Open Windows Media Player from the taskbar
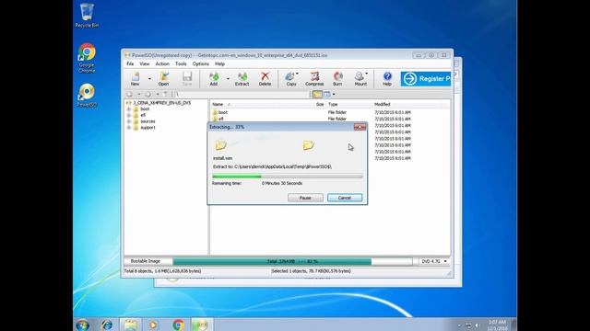The height and width of the screenshot is (331, 590). click(x=153, y=325)
